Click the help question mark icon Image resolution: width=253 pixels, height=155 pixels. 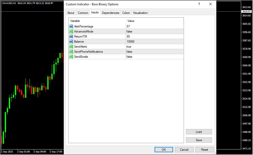(x=199, y=4)
